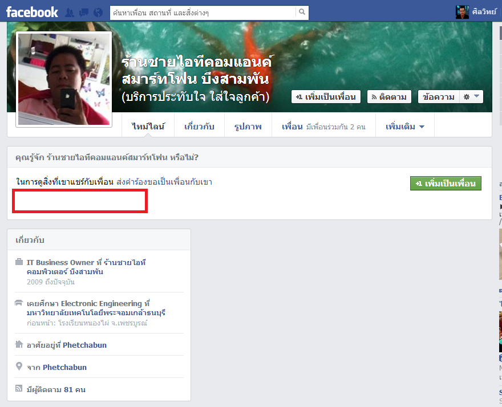Switch to the ไทม์ไลน์ tab

click(148, 127)
